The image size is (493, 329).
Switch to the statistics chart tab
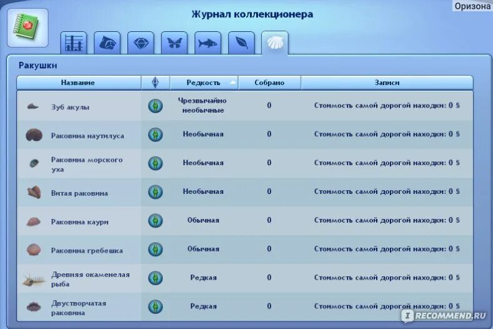coord(74,43)
